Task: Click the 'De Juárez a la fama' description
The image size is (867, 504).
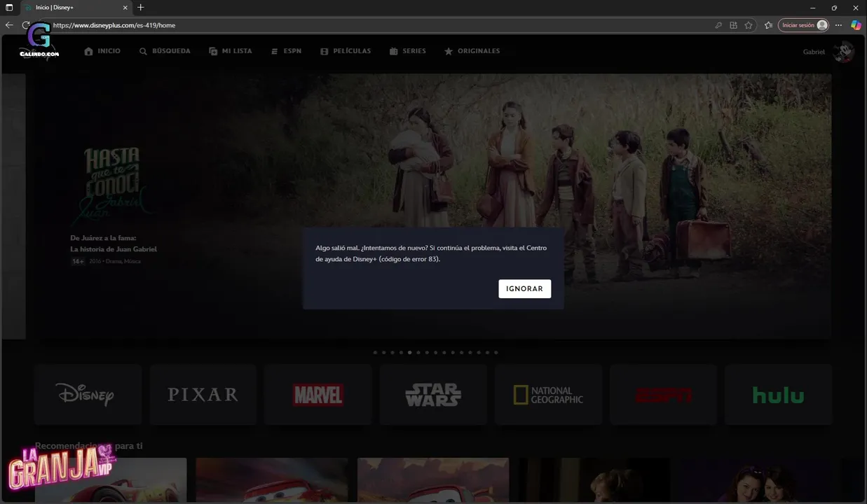Action: 114,244
